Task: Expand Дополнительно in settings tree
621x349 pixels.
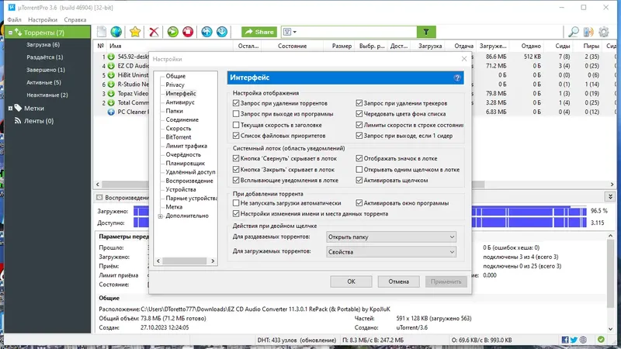Action: click(x=161, y=216)
